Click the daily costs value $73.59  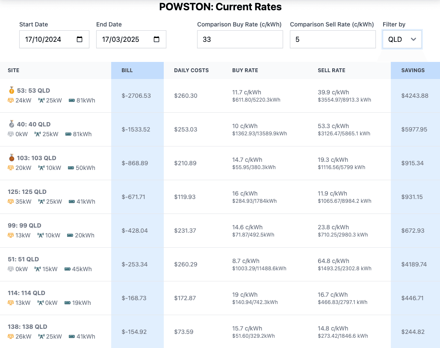183,332
